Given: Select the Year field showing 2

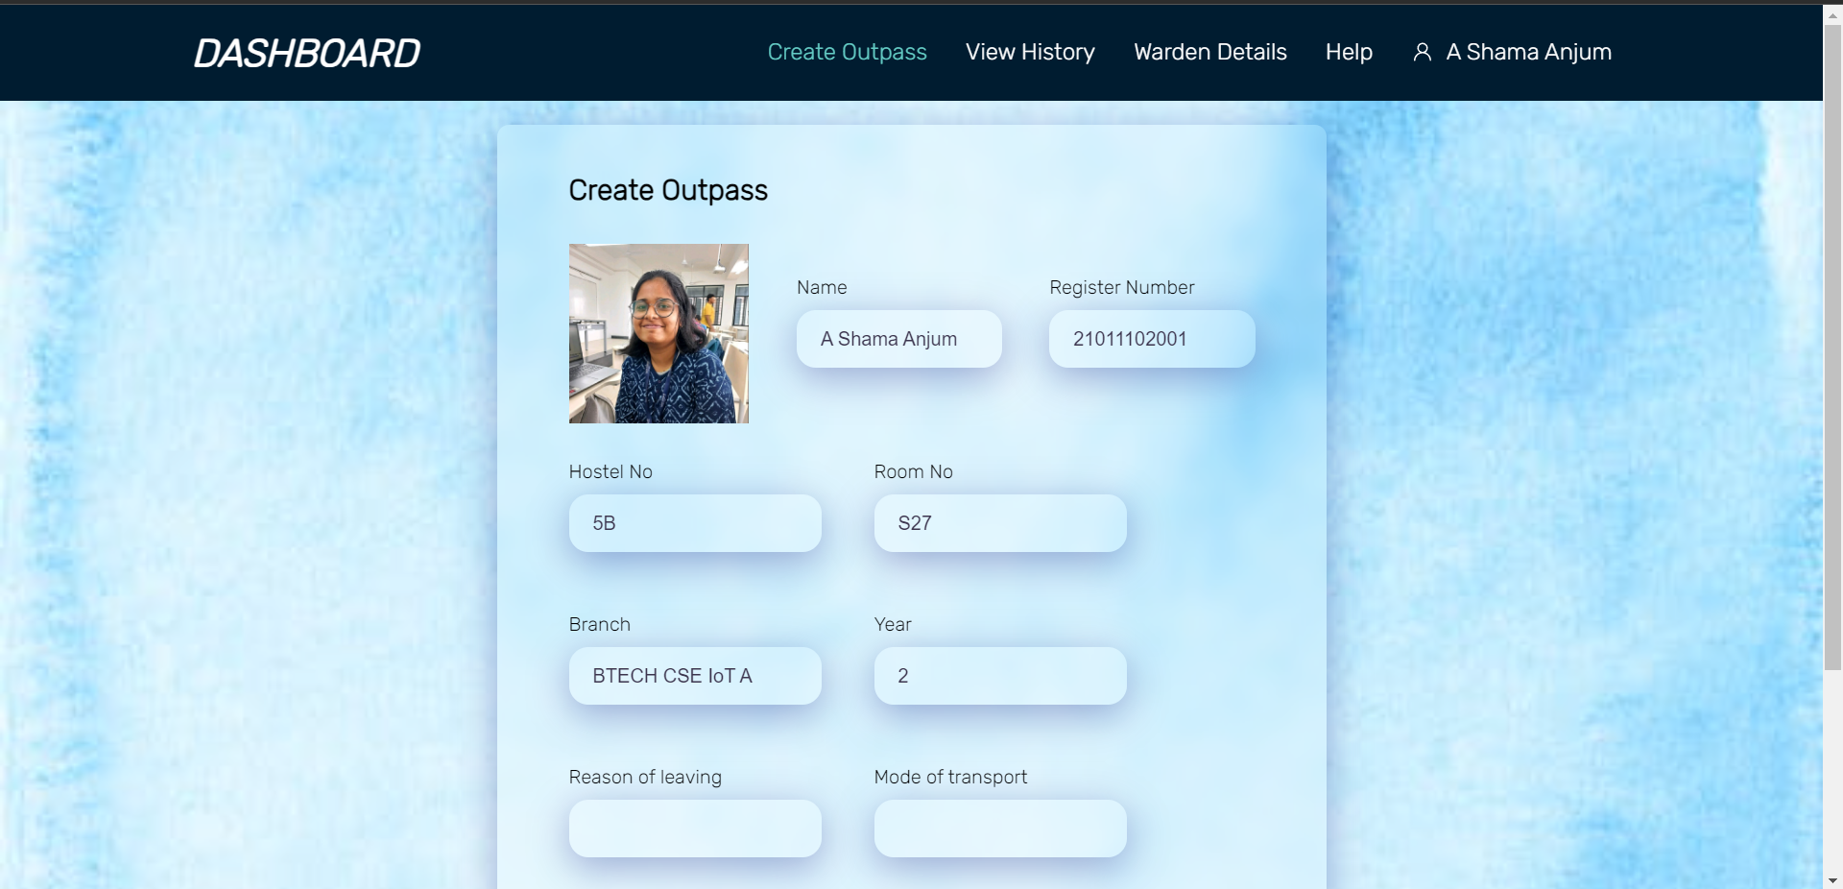Looking at the screenshot, I should coord(999,676).
